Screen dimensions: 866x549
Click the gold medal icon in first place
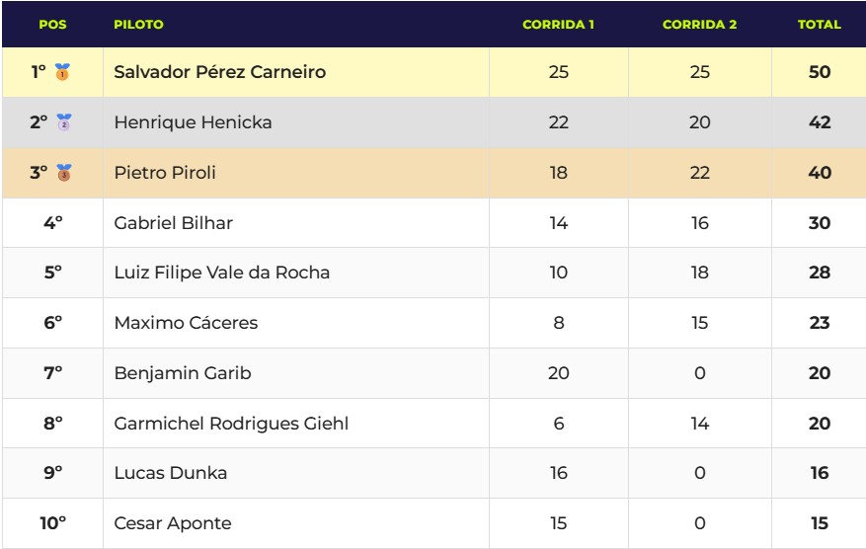tap(63, 72)
